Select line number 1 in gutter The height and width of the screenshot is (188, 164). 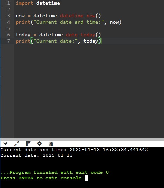[9, 3]
